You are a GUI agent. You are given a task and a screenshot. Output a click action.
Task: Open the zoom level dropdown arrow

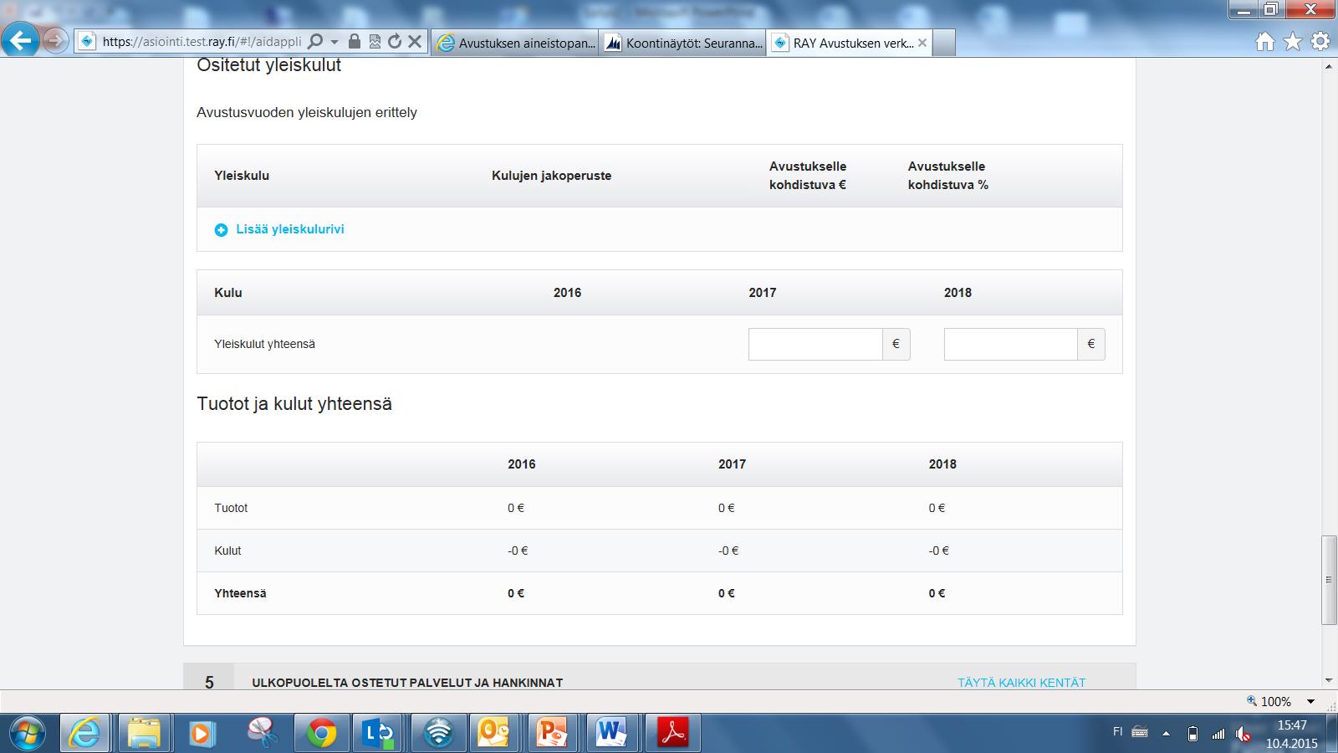point(1310,702)
